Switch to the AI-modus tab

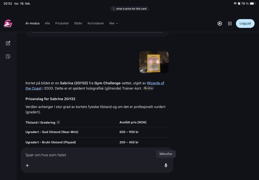(x=33, y=23)
